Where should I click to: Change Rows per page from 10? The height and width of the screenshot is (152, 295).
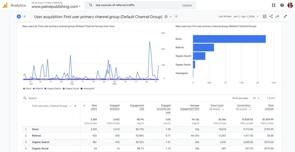tap(256, 98)
